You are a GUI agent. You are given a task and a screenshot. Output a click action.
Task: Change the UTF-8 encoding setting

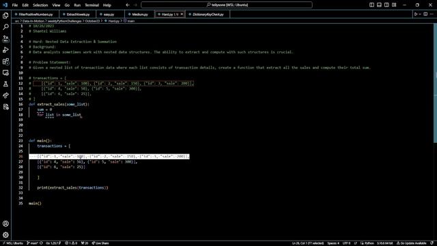pyautogui.click(x=346, y=243)
